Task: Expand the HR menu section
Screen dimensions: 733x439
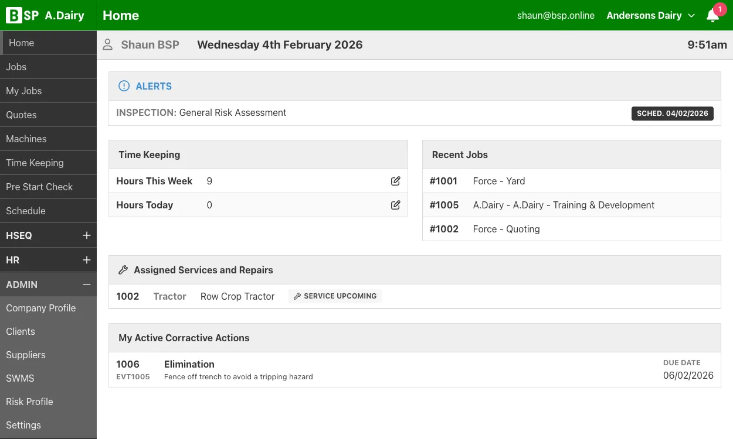Action: tap(48, 260)
